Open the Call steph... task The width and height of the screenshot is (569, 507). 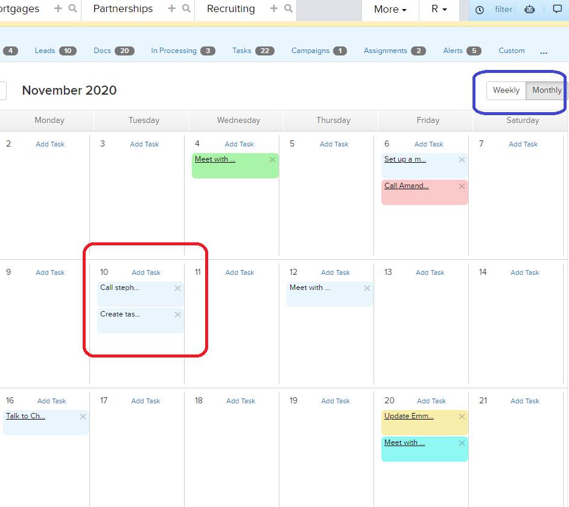119,288
